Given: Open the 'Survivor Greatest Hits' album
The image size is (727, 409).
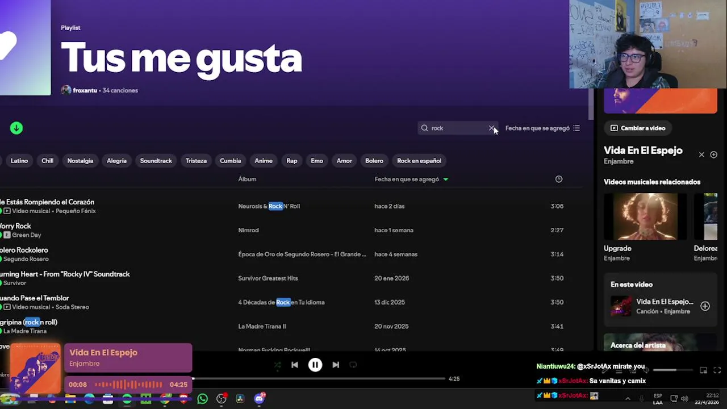Looking at the screenshot, I should (268, 278).
